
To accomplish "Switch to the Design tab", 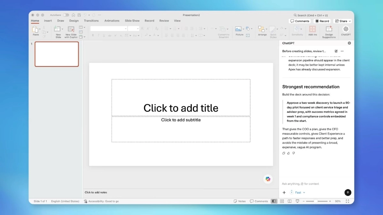I will coord(74,21).
